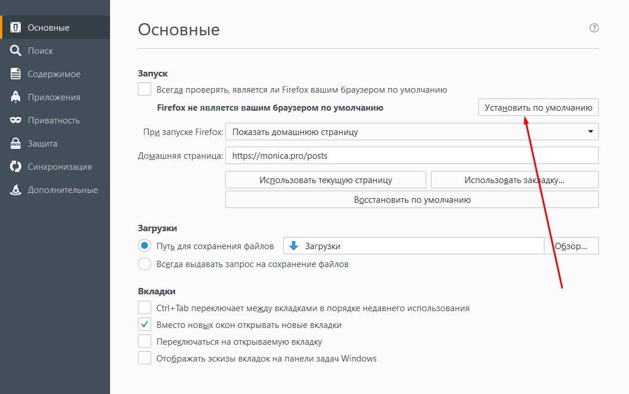629x394 pixels.
Task: Click Использовать закладку button
Action: pyautogui.click(x=515, y=180)
